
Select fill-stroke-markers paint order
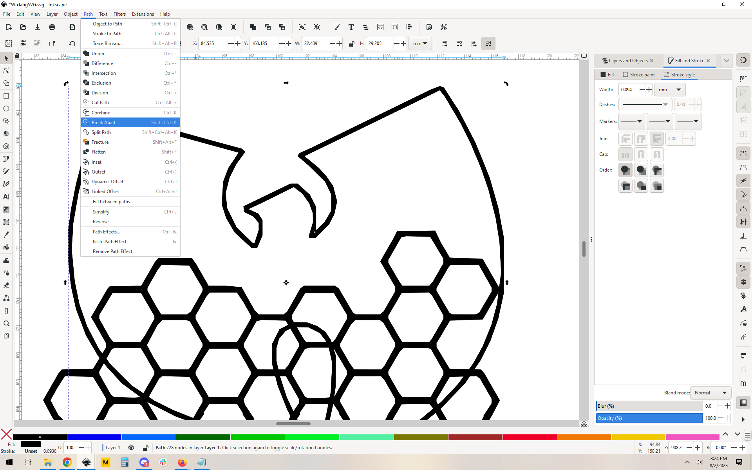[625, 170]
